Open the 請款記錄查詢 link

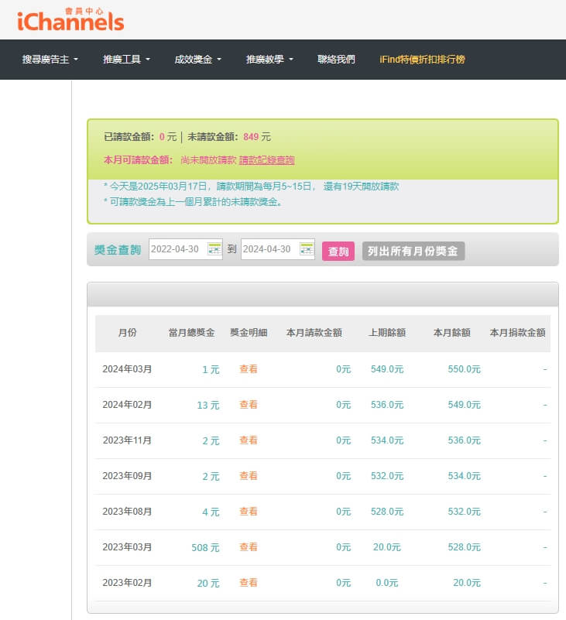click(266, 160)
